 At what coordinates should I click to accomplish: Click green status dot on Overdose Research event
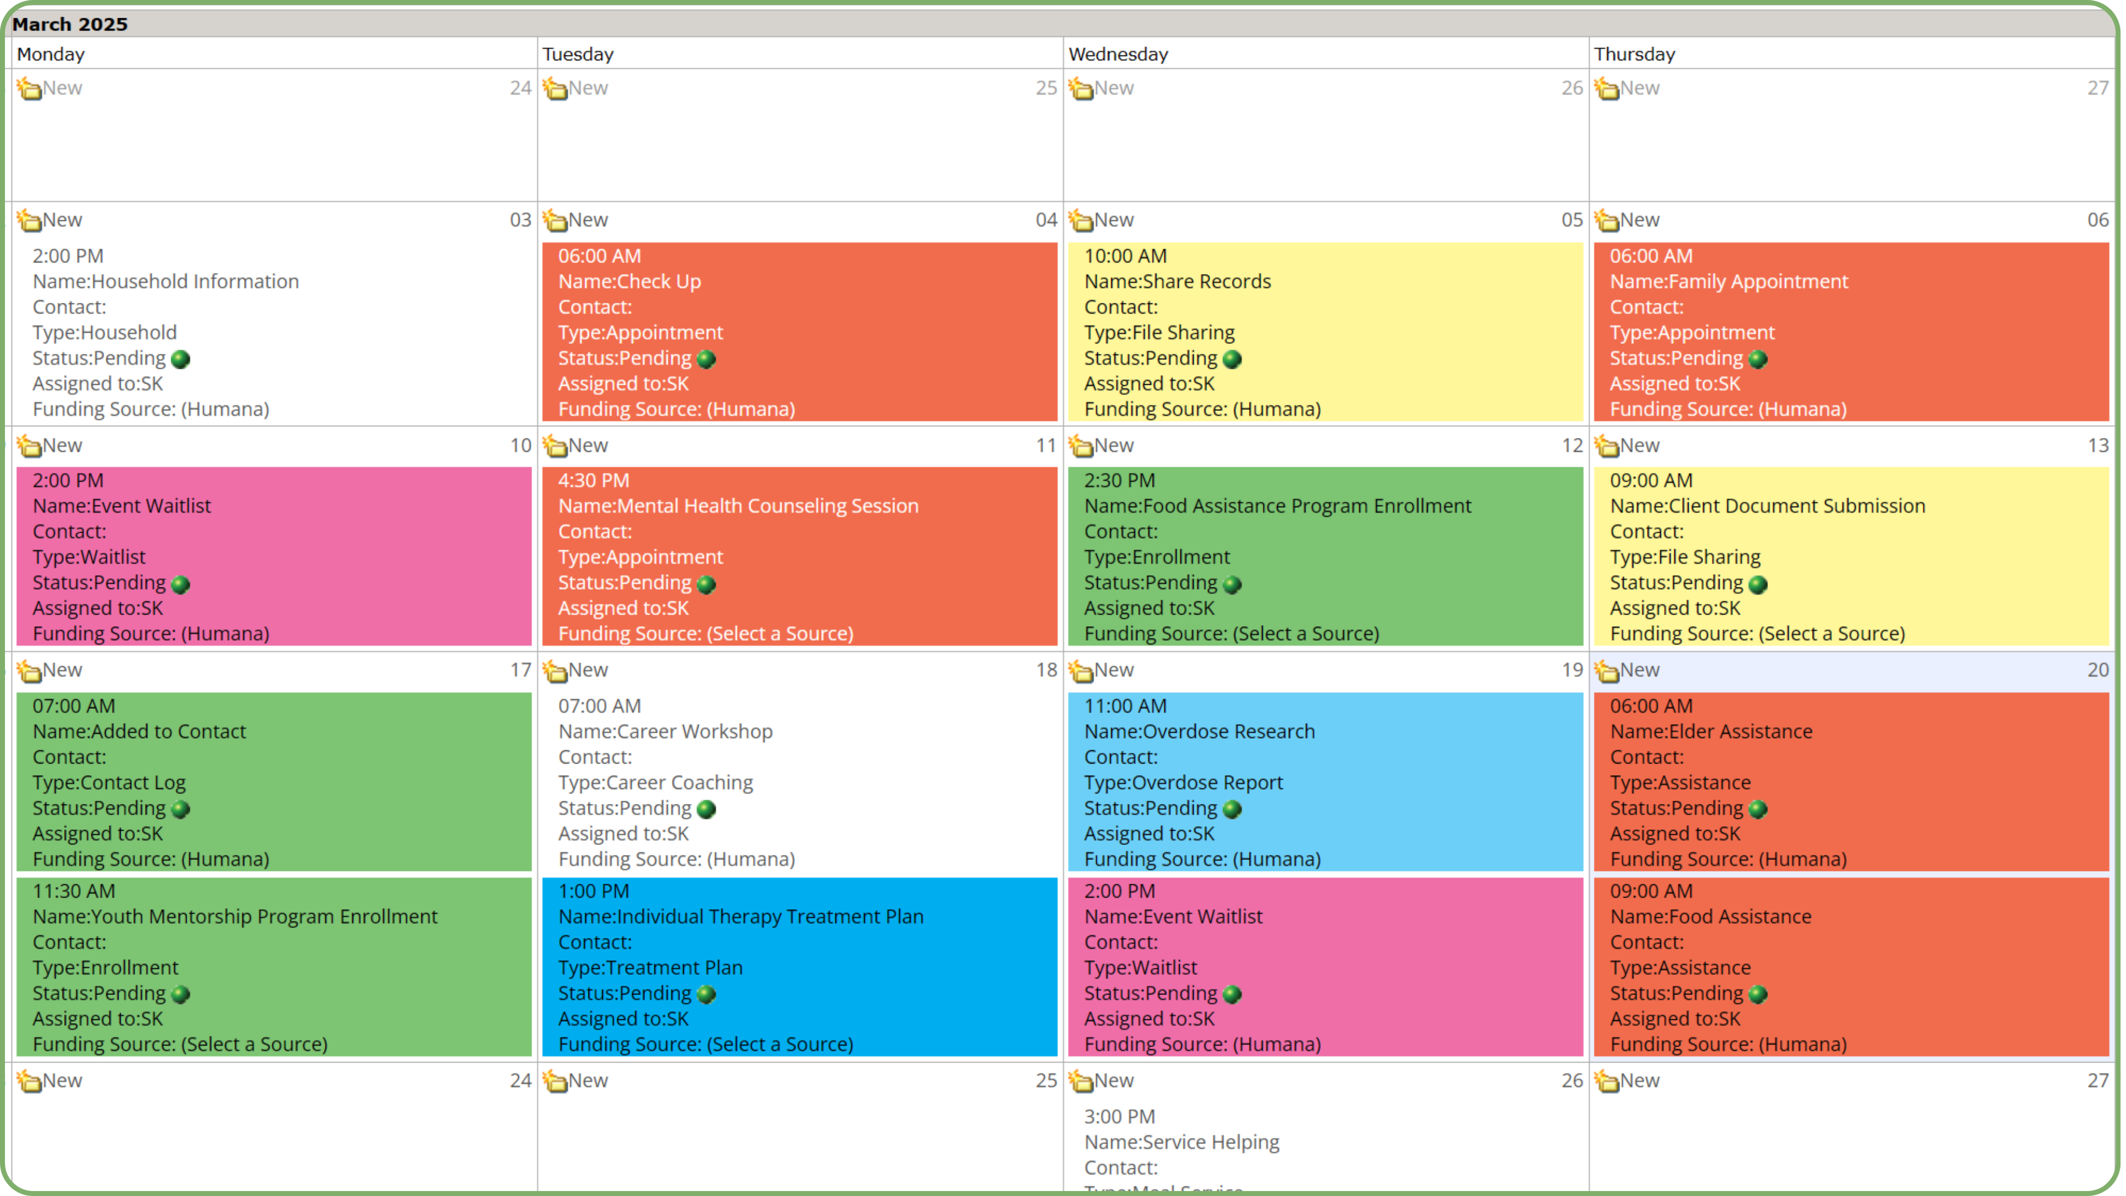[x=1231, y=809]
